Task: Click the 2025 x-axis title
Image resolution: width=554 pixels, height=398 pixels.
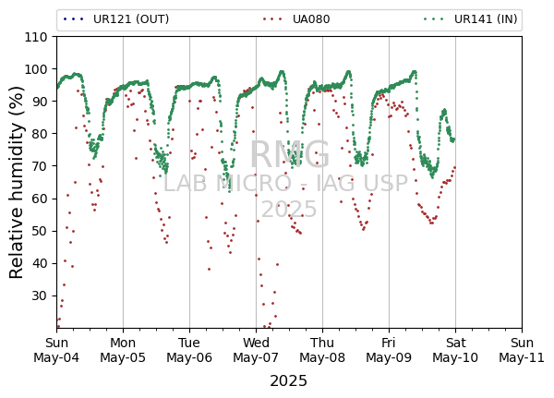Action: click(x=289, y=381)
